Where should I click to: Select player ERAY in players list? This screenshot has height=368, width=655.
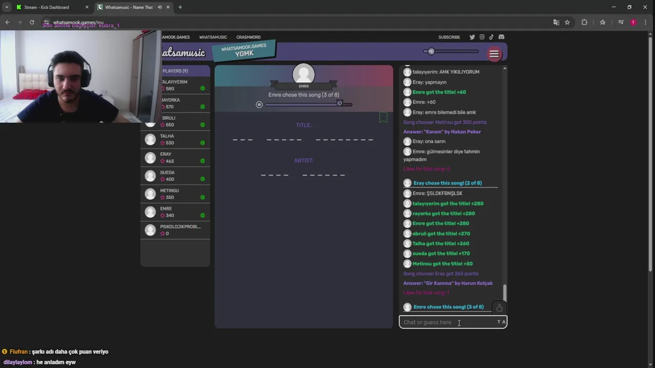point(175,157)
